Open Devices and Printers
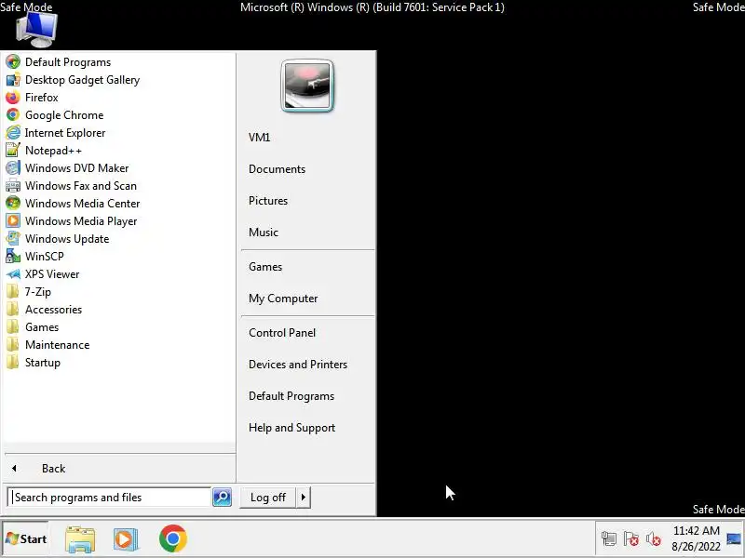Image resolution: width=745 pixels, height=558 pixels. click(298, 365)
